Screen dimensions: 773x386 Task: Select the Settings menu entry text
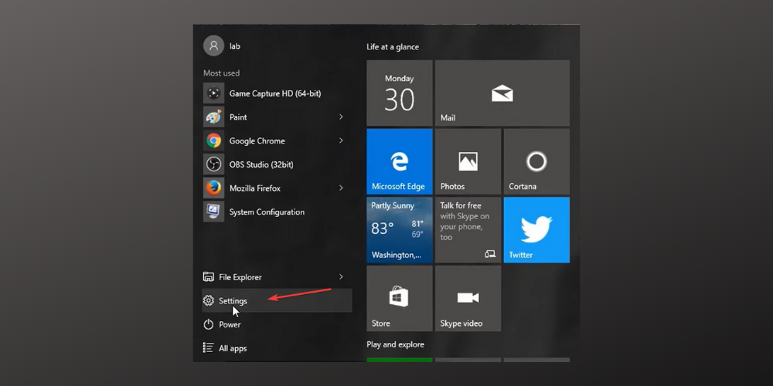point(233,301)
